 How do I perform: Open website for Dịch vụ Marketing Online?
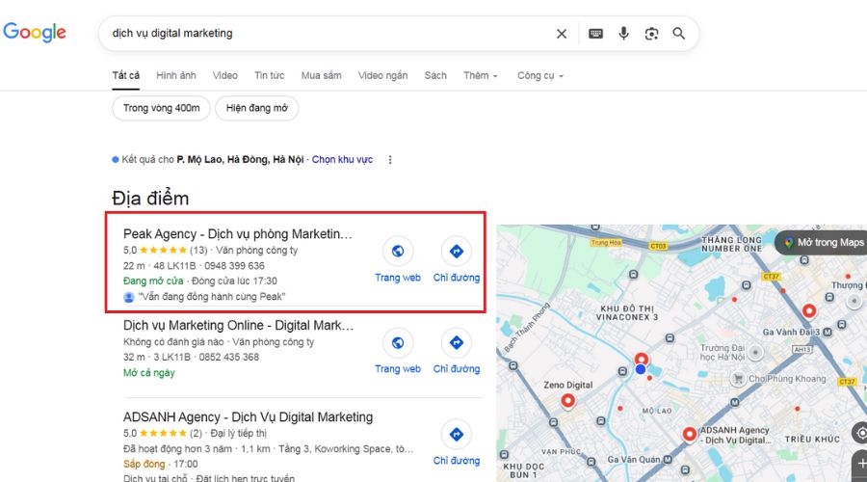(398, 342)
